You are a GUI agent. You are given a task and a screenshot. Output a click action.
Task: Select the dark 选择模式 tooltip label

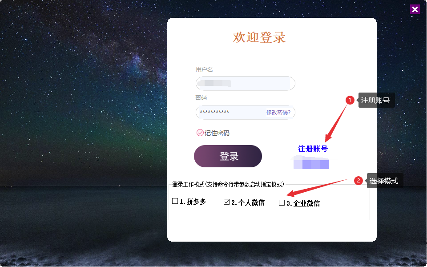[x=385, y=181]
